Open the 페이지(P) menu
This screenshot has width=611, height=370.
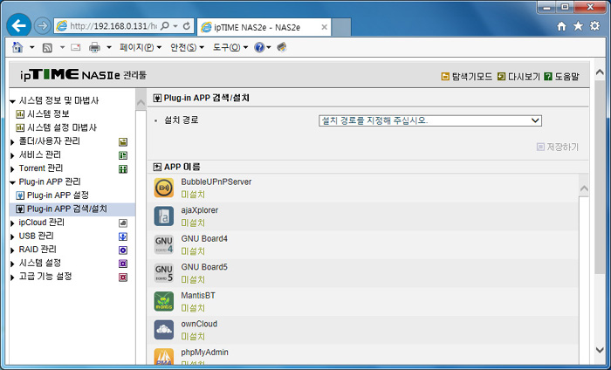(141, 47)
